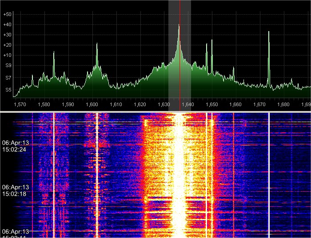Click the red tuning line in the spectrum

click(x=180, y=53)
